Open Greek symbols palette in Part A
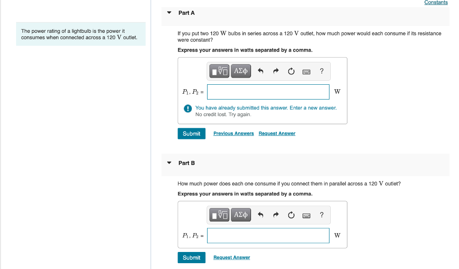 [x=241, y=71]
